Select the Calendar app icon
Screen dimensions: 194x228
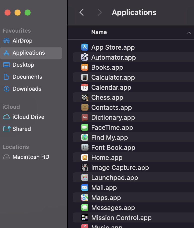click(x=85, y=87)
